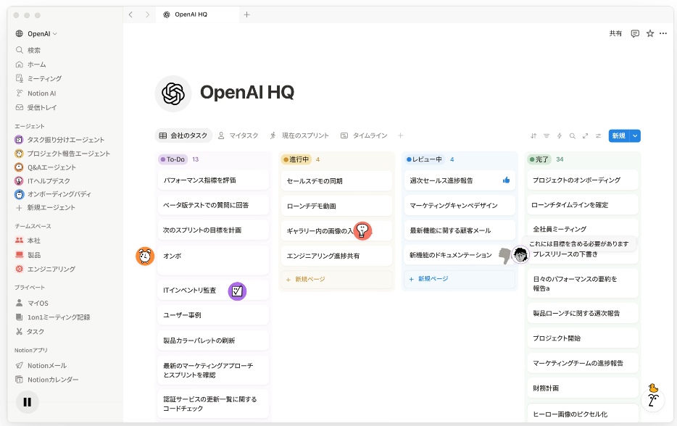Switch to 会社のタスク view tab
Image resolution: width=677 pixels, height=426 pixels.
point(183,135)
